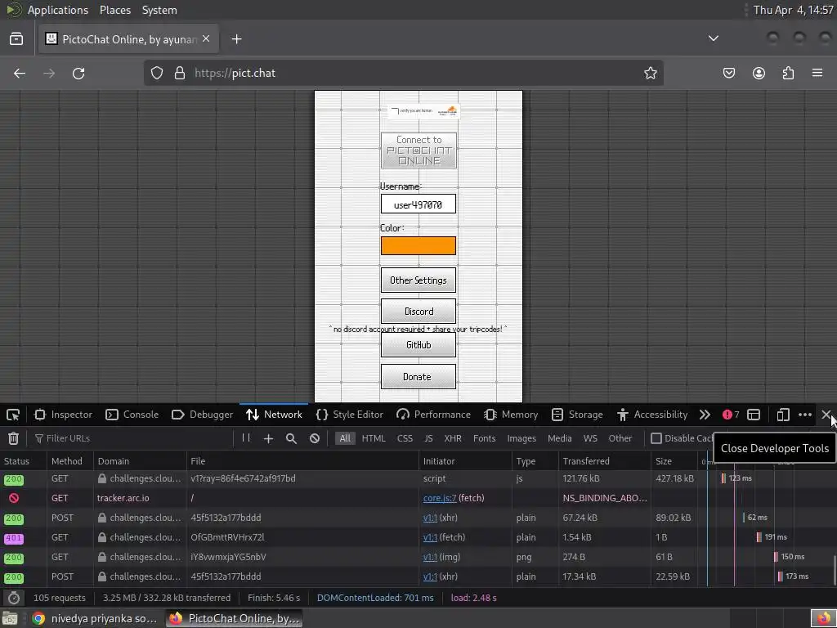Switch to the Console tab
The image size is (837, 628).
tap(132, 415)
